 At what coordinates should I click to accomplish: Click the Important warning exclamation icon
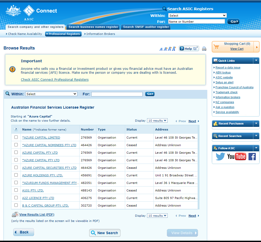tap(12, 69)
